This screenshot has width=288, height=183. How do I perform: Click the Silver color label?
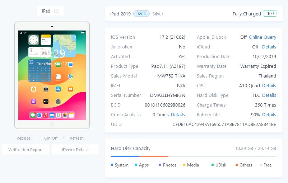(158, 14)
